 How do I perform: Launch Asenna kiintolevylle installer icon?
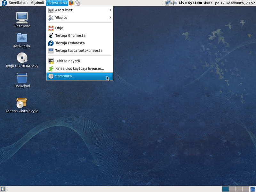pyautogui.click(x=22, y=103)
